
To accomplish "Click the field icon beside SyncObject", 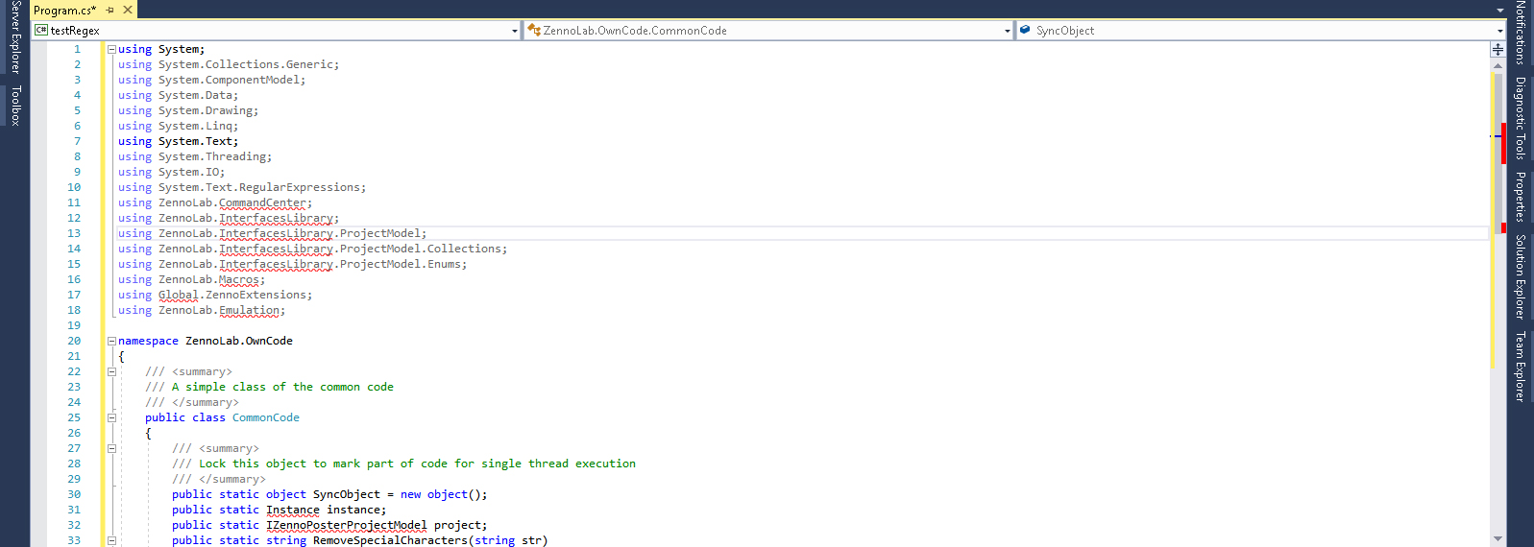I will [1025, 31].
